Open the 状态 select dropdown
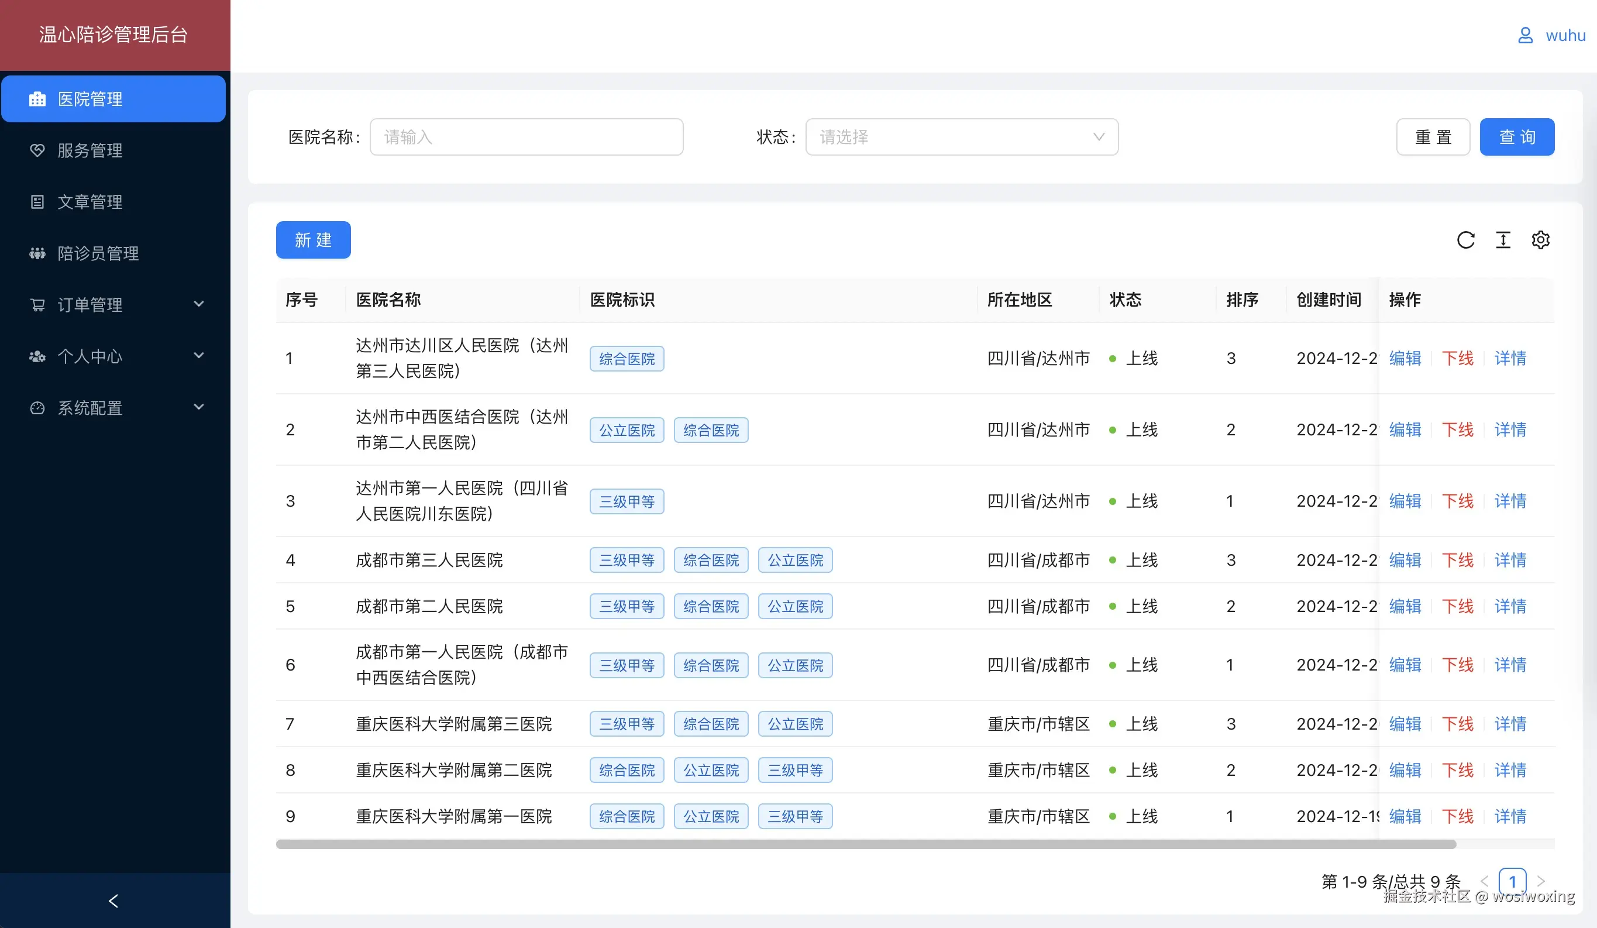This screenshot has width=1597, height=928. pyautogui.click(x=961, y=137)
